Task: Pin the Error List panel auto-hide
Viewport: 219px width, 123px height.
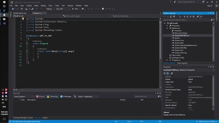Action: (158, 93)
